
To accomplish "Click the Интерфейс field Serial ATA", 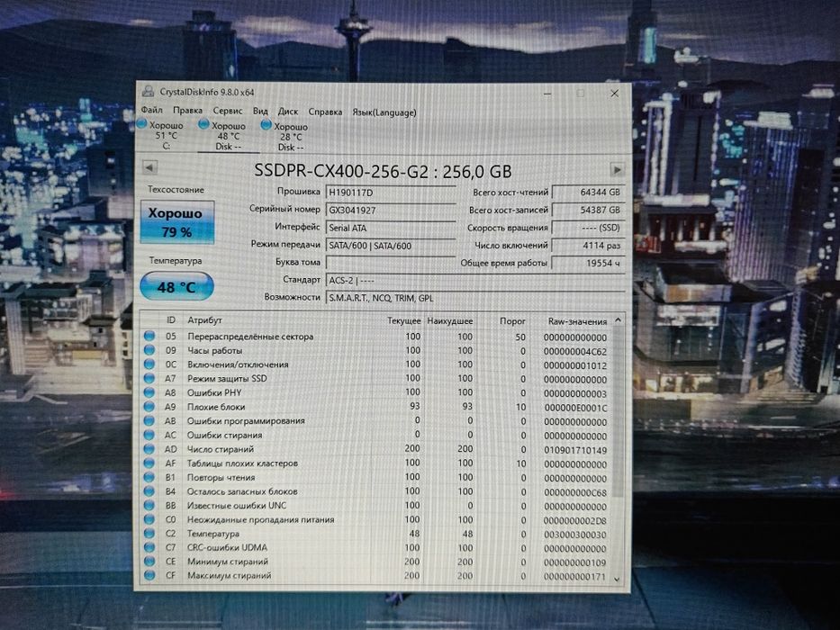I will point(390,228).
